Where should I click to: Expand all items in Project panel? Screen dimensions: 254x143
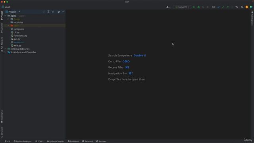point(48,12)
